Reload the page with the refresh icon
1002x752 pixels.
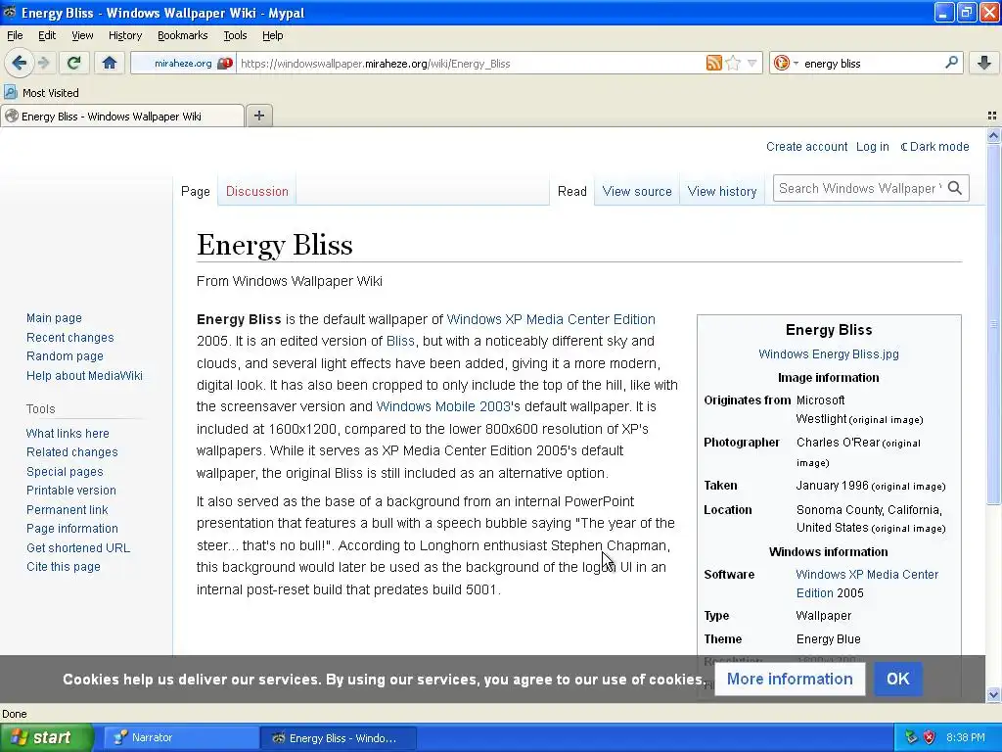click(x=73, y=63)
